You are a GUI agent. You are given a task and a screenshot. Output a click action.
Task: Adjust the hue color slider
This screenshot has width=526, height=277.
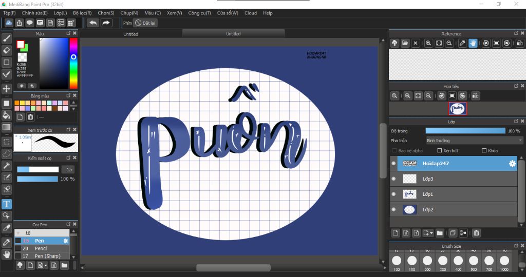click(73, 63)
